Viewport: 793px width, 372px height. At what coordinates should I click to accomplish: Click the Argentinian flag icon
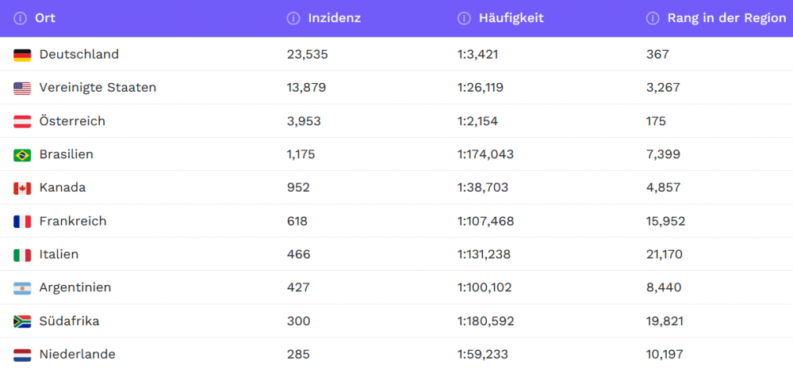[x=22, y=288]
